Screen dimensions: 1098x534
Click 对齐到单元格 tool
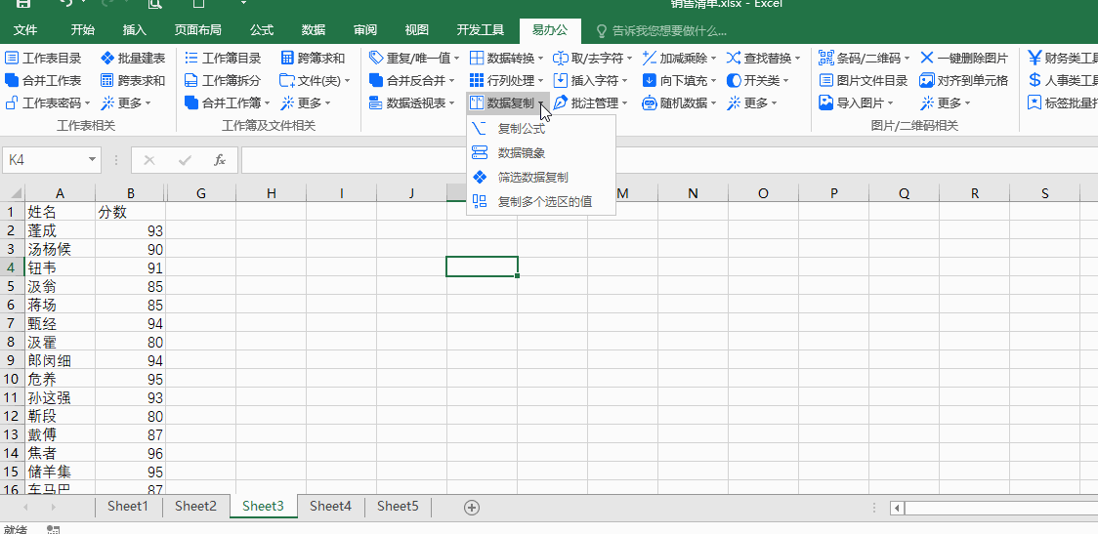[x=964, y=80]
